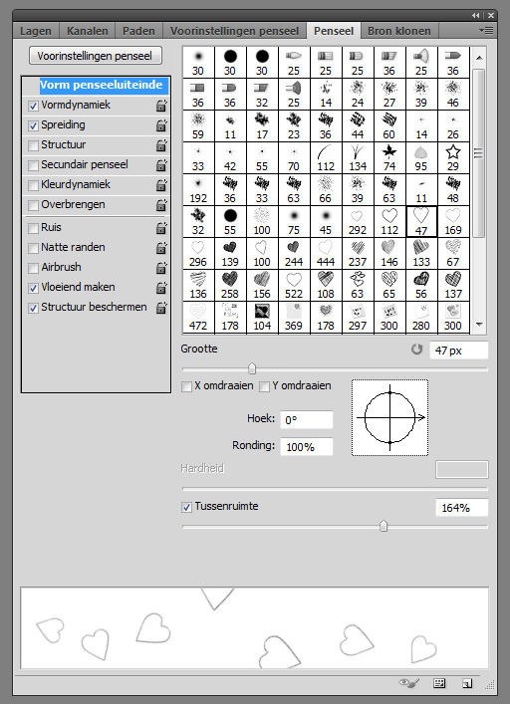Switch to the Lagen tab
The image size is (510, 704).
coord(36,31)
